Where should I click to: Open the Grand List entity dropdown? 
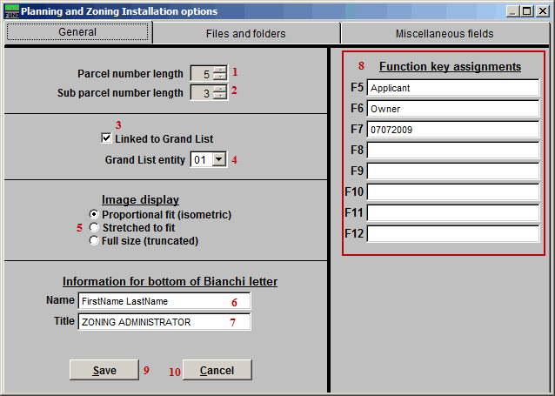[218, 160]
